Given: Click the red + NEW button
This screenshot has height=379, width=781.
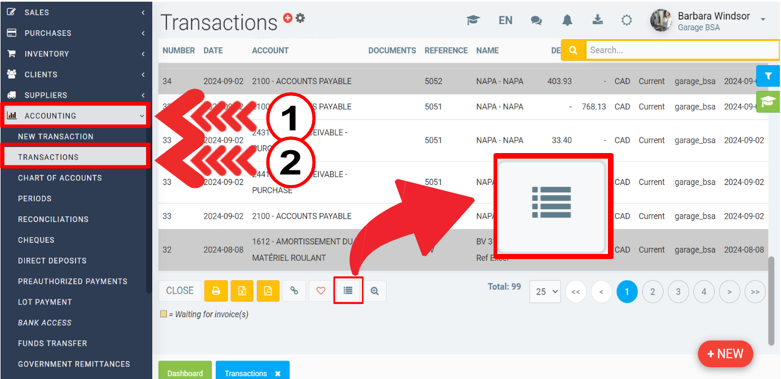Looking at the screenshot, I should tap(725, 354).
